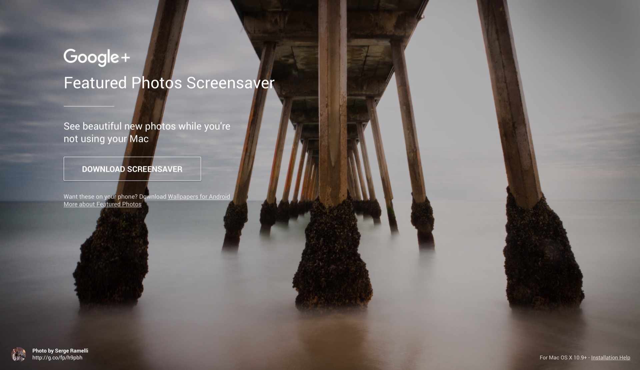This screenshot has height=370, width=640.
Task: Click the plus sign in Google+ logo
Action: pyautogui.click(x=125, y=58)
